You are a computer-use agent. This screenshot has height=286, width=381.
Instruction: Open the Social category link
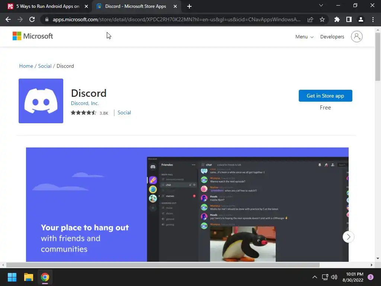124,112
